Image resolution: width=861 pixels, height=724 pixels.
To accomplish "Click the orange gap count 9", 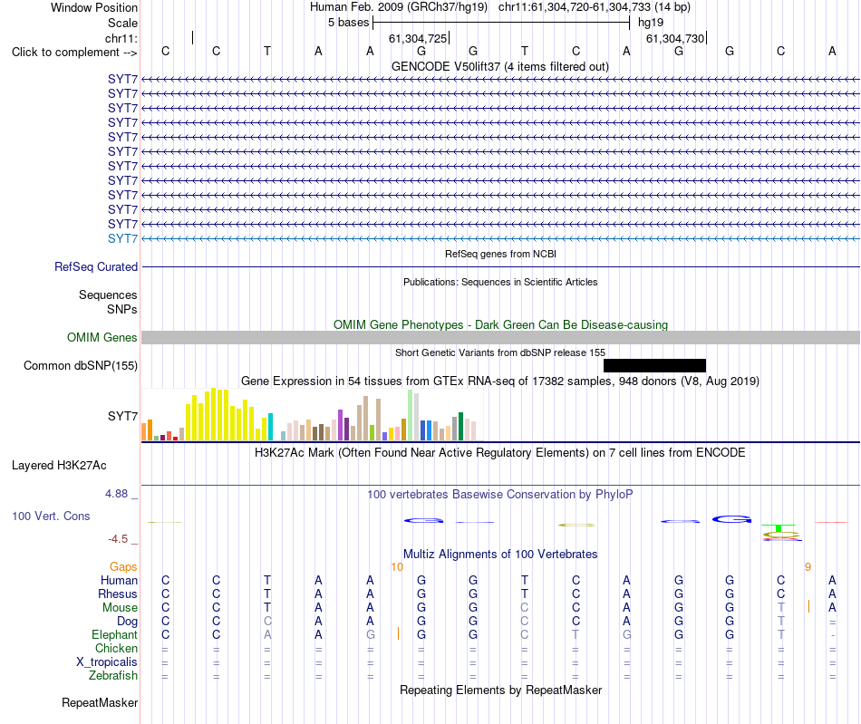I will point(808,567).
